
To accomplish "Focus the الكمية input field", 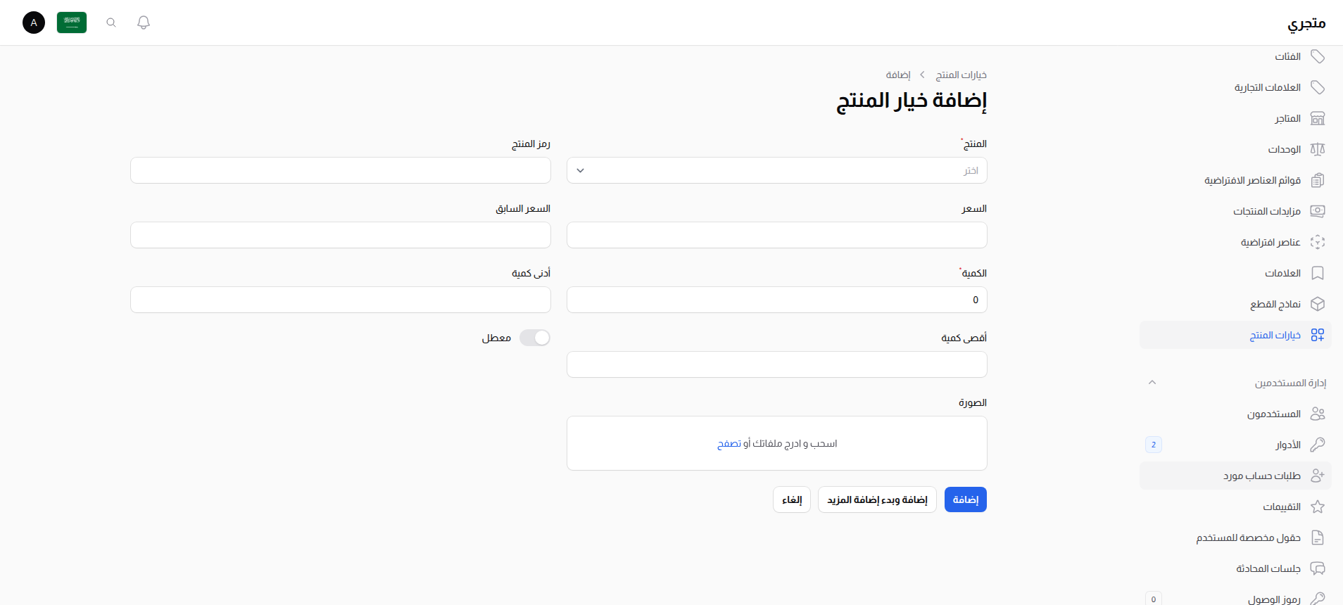I will pos(776,300).
